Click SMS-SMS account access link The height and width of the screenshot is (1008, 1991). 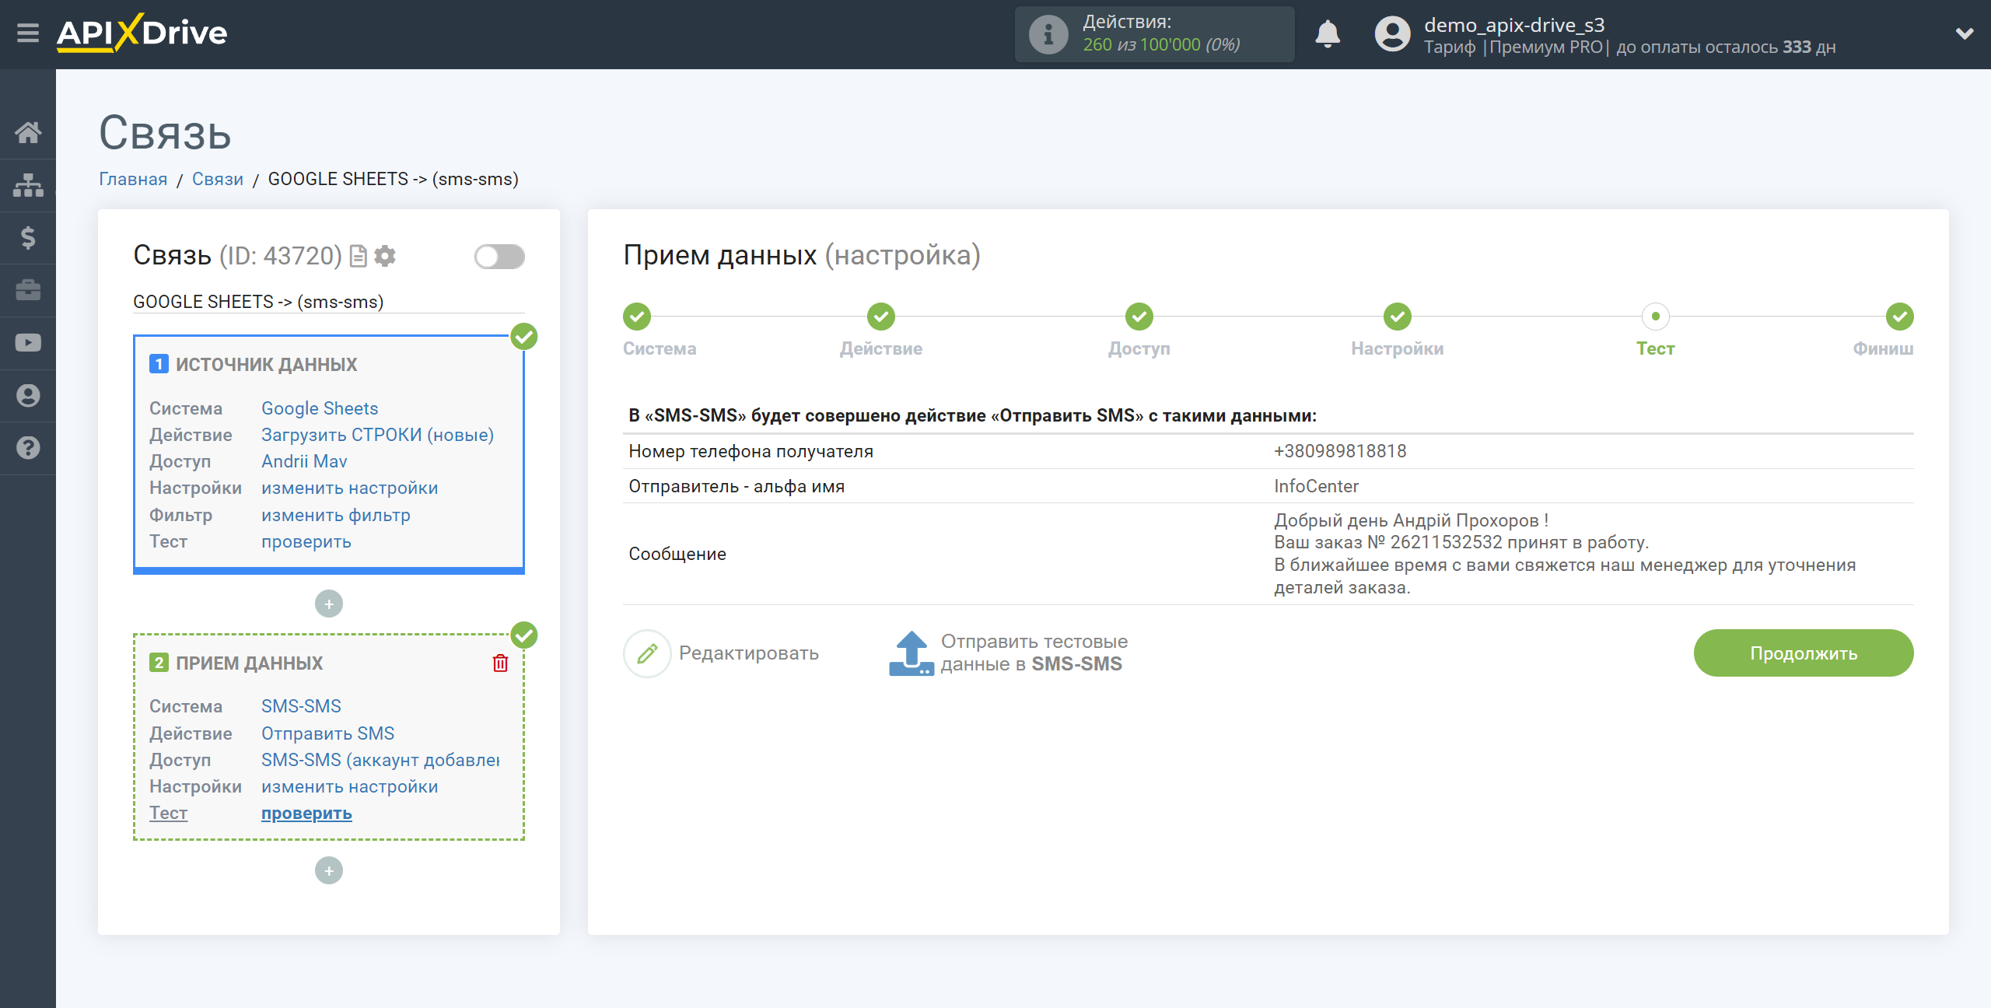click(380, 760)
